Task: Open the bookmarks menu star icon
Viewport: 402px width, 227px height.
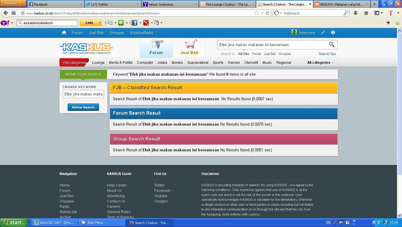Action: (377, 13)
